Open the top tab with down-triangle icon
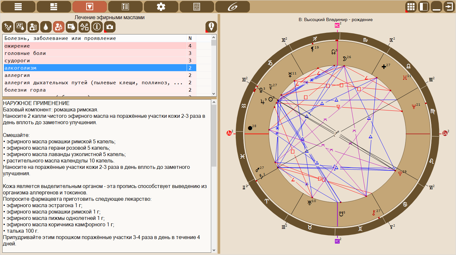The image size is (456, 255). [x=90, y=7]
